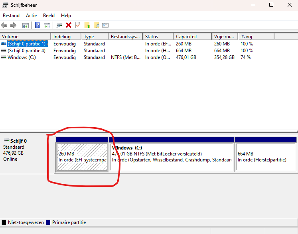Click the yellow folder with green arrow icon
Screen dimensions: 298x234
[87, 26]
